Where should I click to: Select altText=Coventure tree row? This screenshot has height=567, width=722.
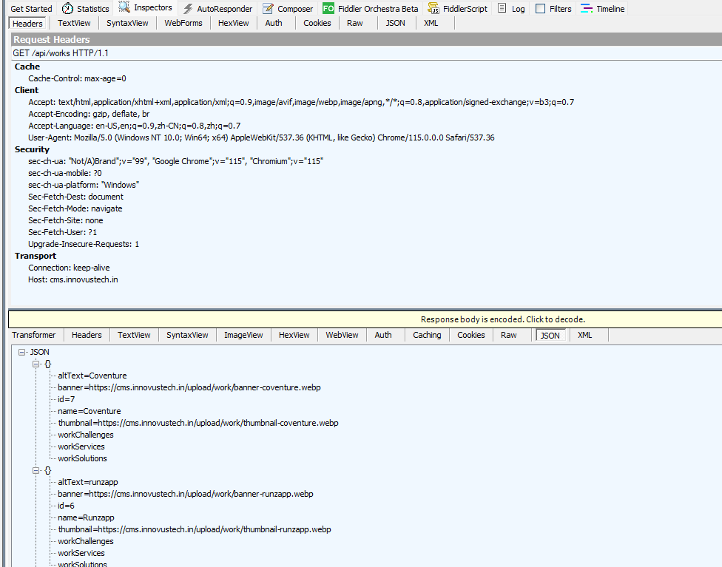click(x=92, y=376)
